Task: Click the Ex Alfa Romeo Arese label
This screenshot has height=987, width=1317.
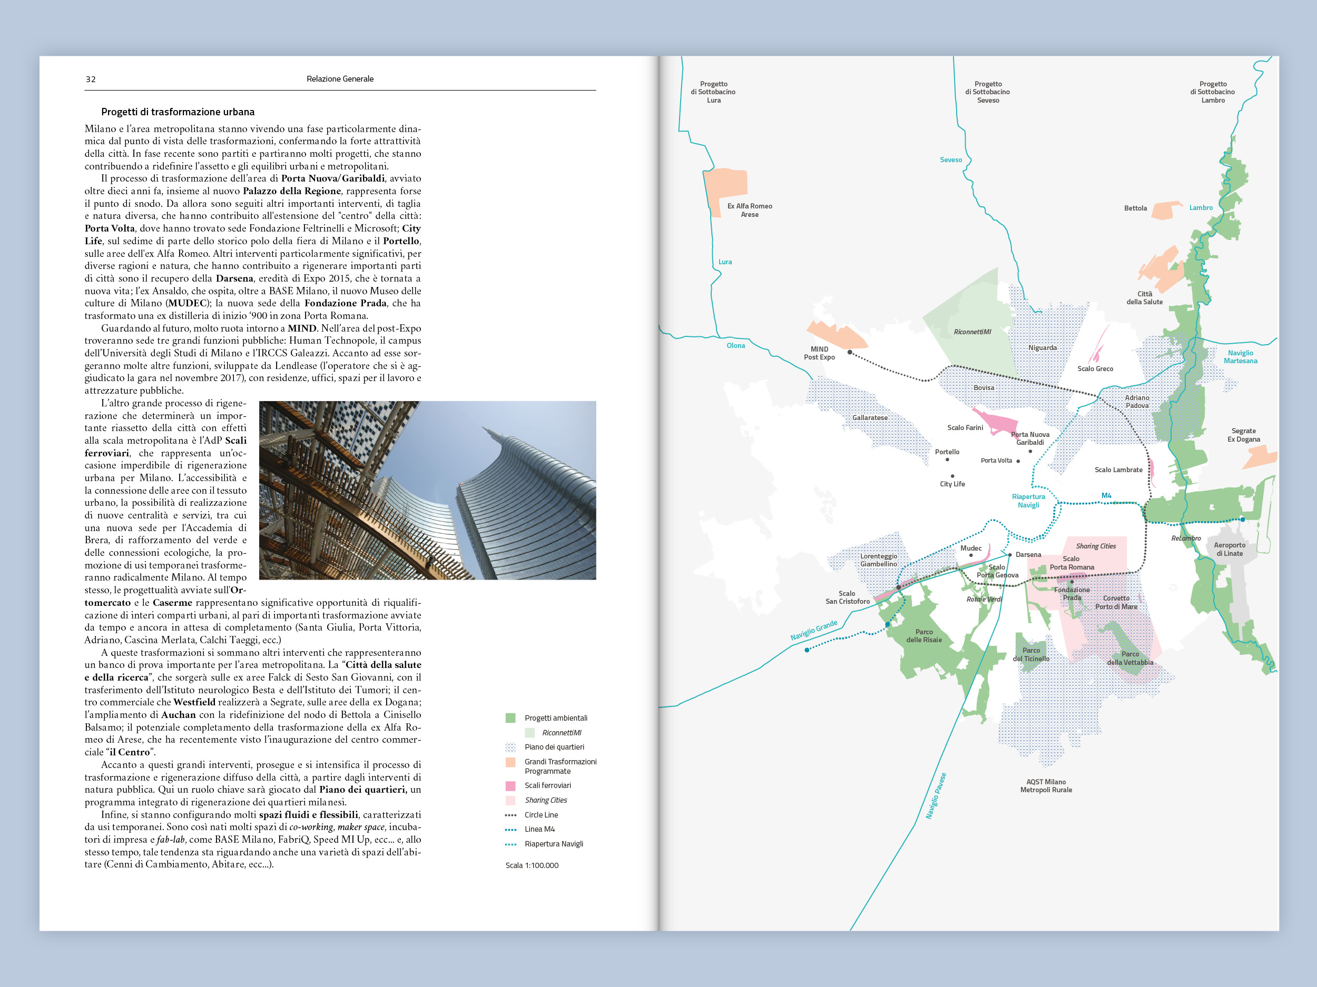Action: pos(749,210)
